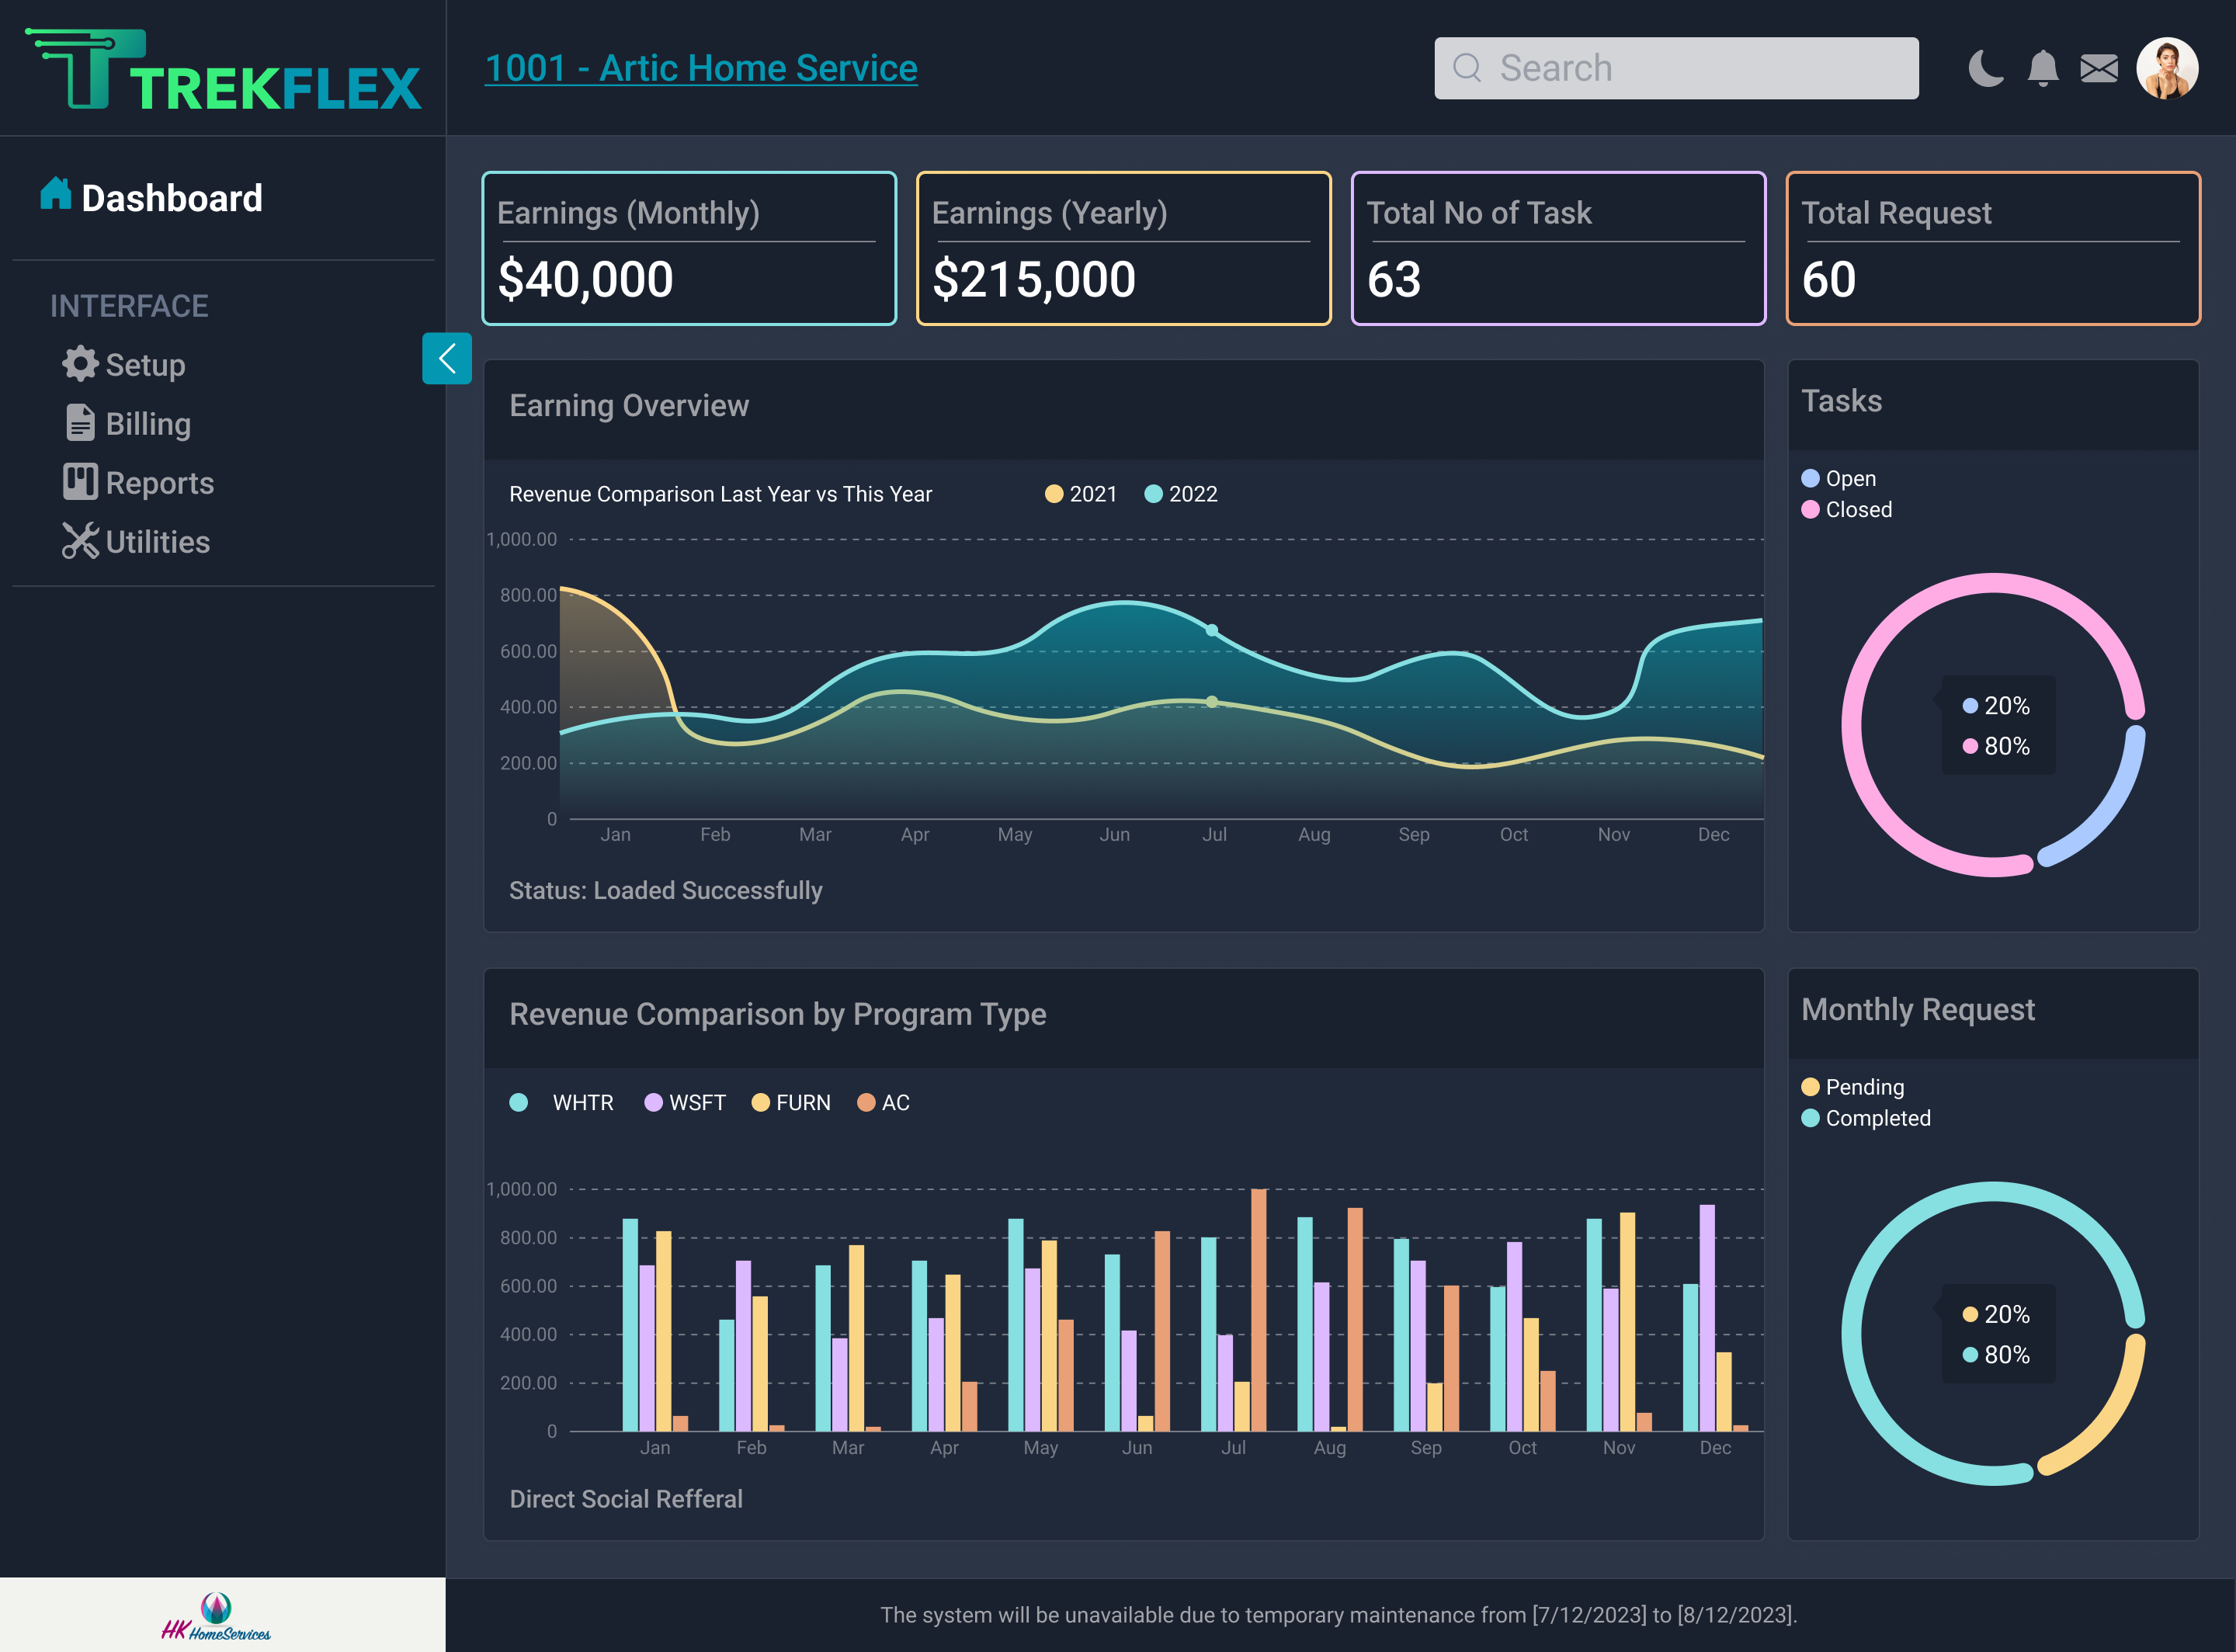Toggle the WHTR series in Revenue Comparison
This screenshot has width=2236, height=1652.
[561, 1102]
